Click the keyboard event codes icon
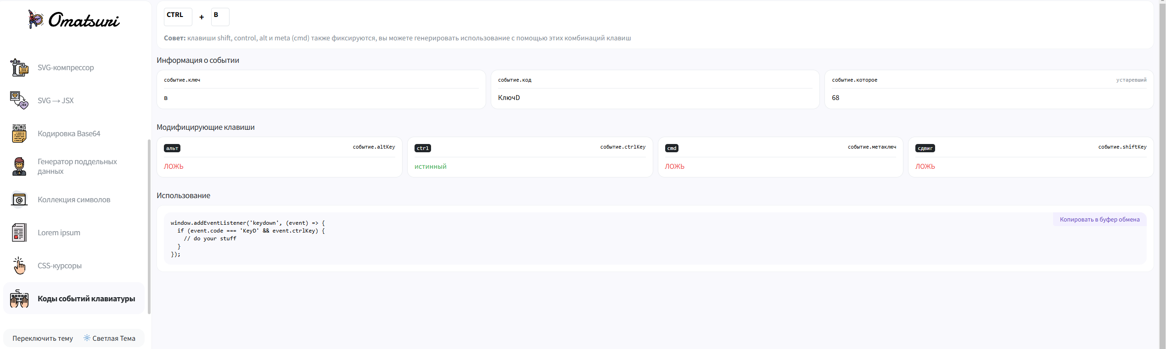Image resolution: width=1166 pixels, height=349 pixels. [19, 299]
